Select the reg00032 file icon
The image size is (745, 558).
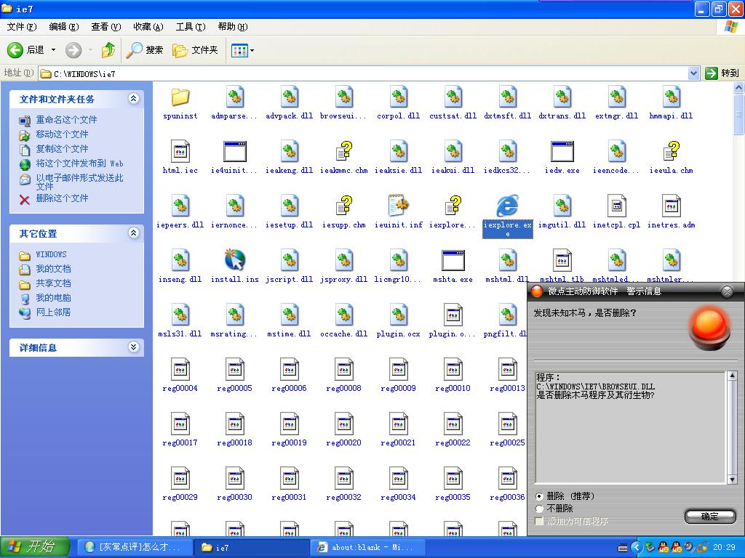coord(343,479)
